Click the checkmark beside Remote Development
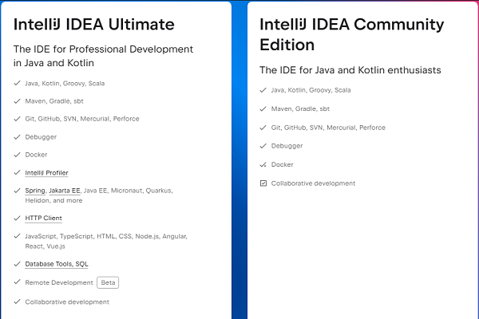The height and width of the screenshot is (319, 479). coord(17,282)
